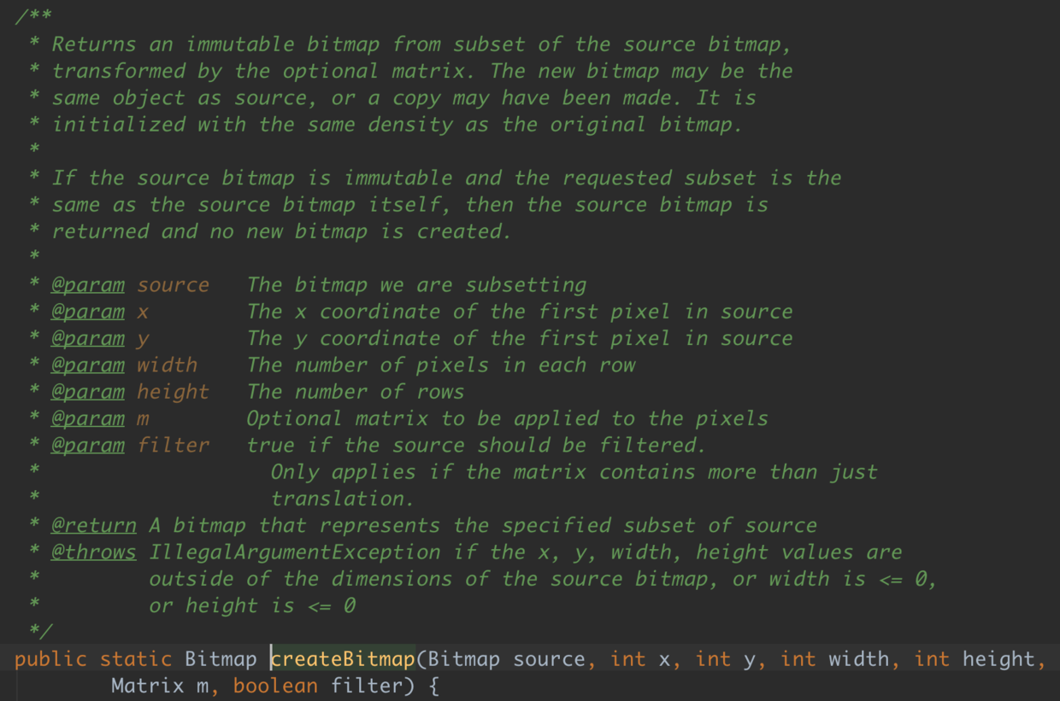Click the Bitmap return type before createBitmap
This screenshot has width=1060, height=701.
click(x=221, y=659)
